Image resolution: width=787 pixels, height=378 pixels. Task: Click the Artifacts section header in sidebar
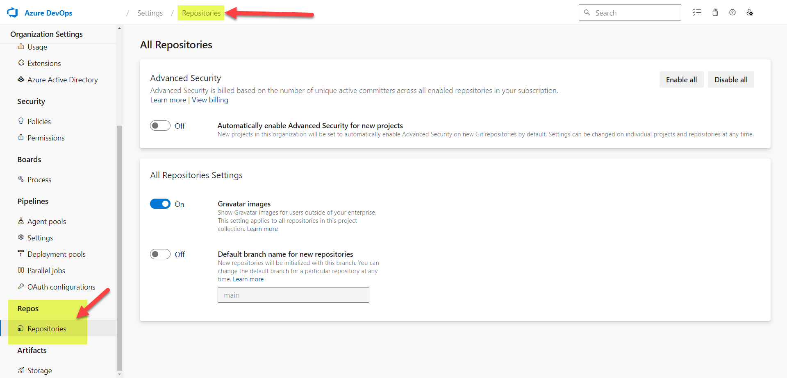[32, 350]
